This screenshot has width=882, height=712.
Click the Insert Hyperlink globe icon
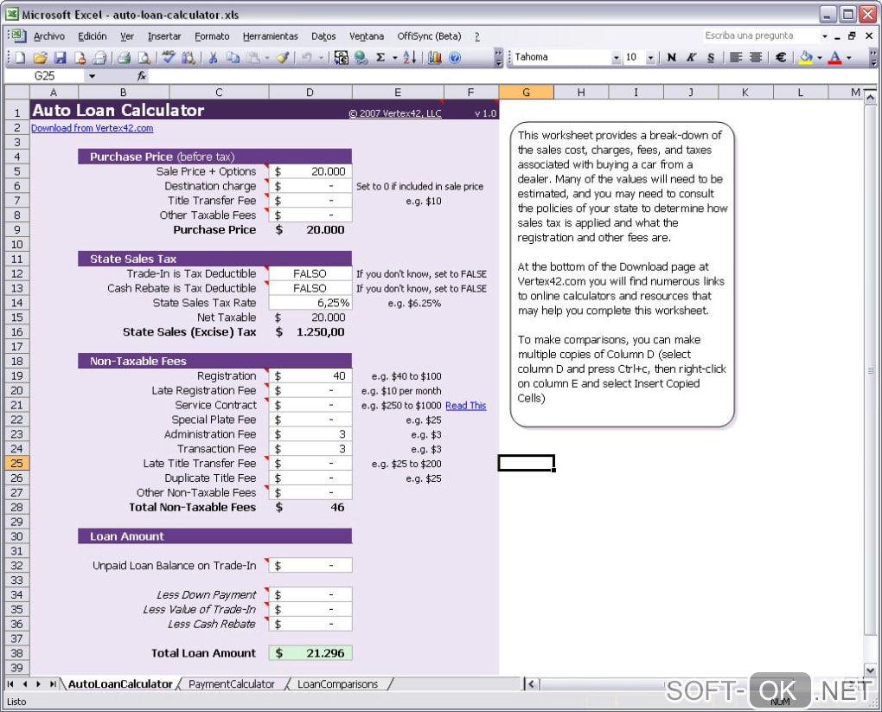[x=361, y=57]
